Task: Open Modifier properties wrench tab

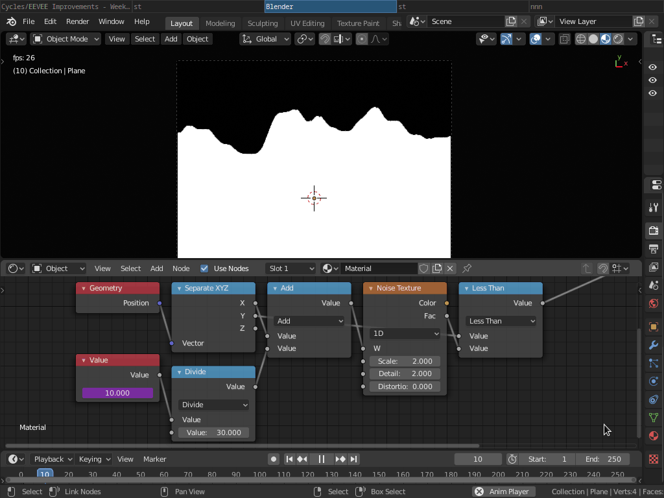Action: pos(654,345)
